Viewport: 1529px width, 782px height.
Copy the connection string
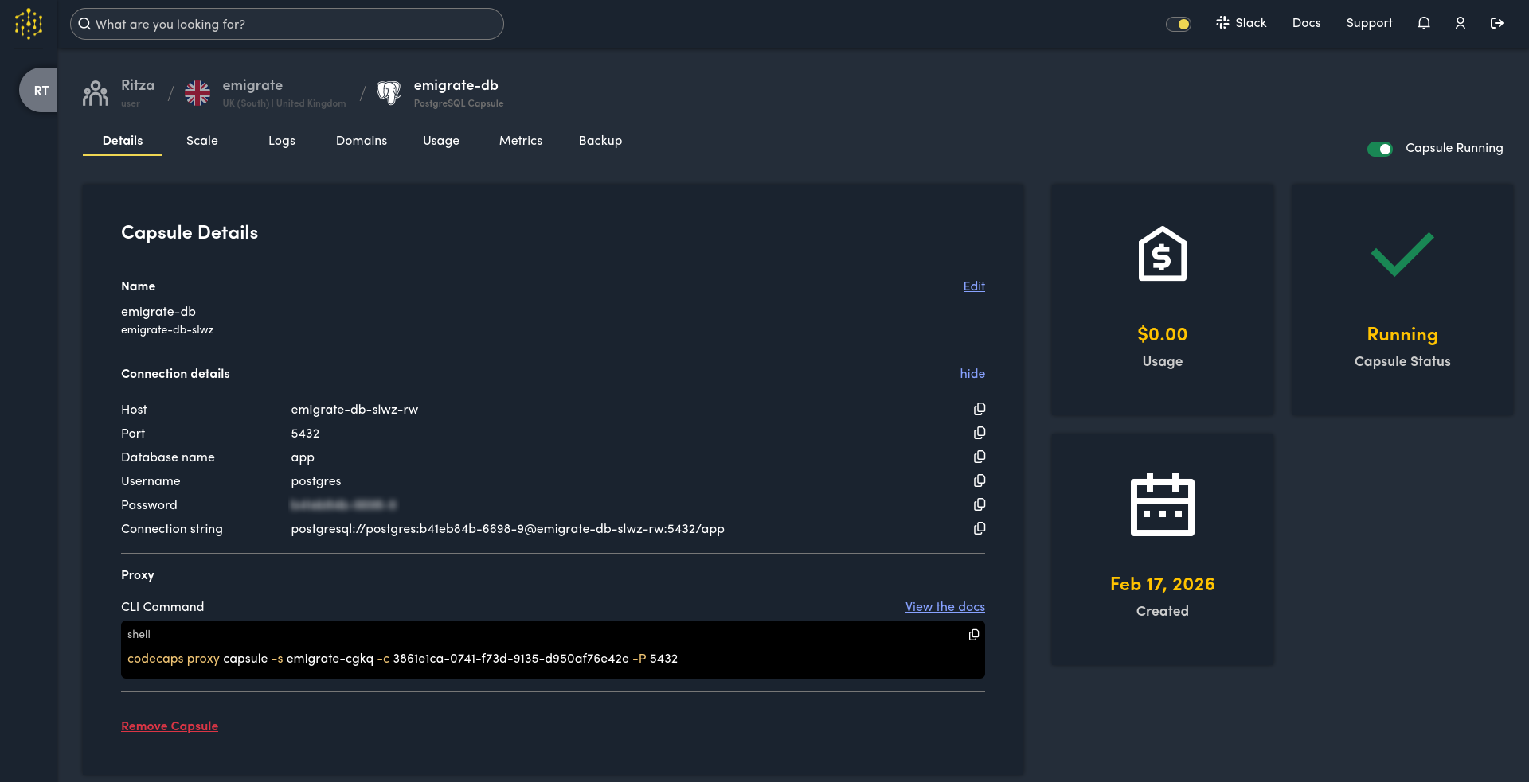pos(979,528)
